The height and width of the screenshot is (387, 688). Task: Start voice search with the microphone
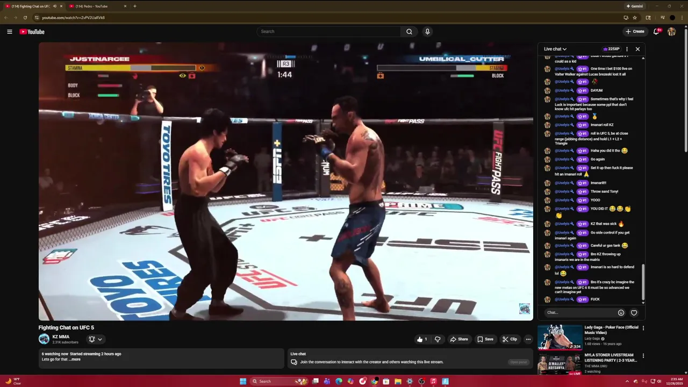click(427, 32)
